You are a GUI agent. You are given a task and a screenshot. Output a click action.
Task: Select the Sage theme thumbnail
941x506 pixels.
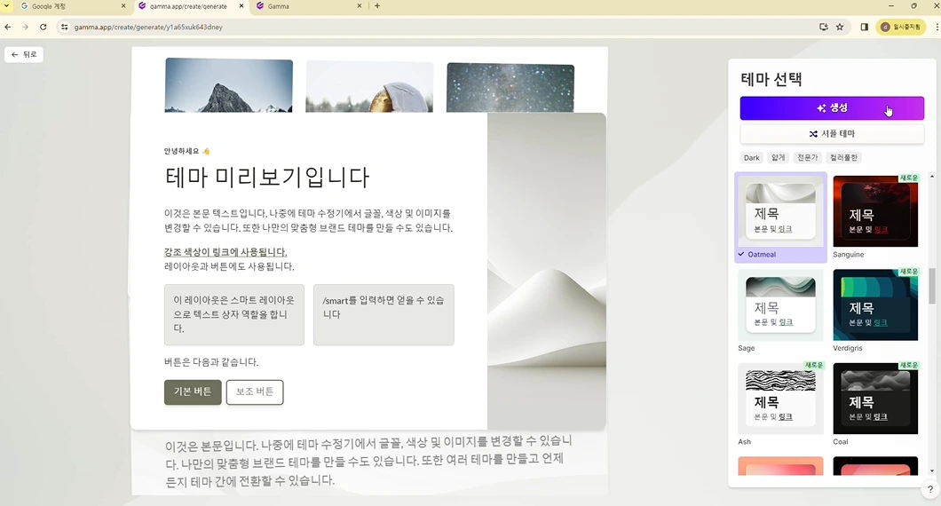tap(780, 304)
